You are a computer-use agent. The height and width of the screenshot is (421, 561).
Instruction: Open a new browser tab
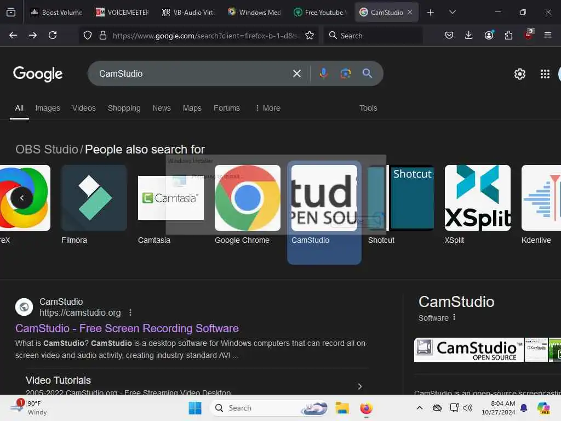[x=431, y=13]
